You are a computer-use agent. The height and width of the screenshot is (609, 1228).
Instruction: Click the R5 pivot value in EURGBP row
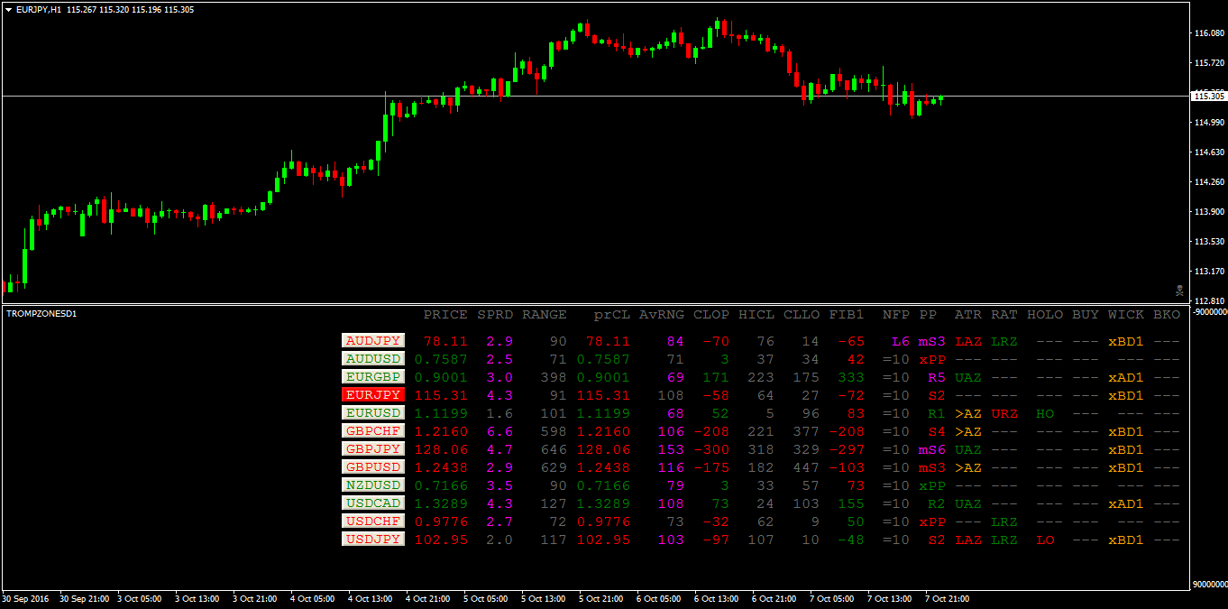point(937,378)
